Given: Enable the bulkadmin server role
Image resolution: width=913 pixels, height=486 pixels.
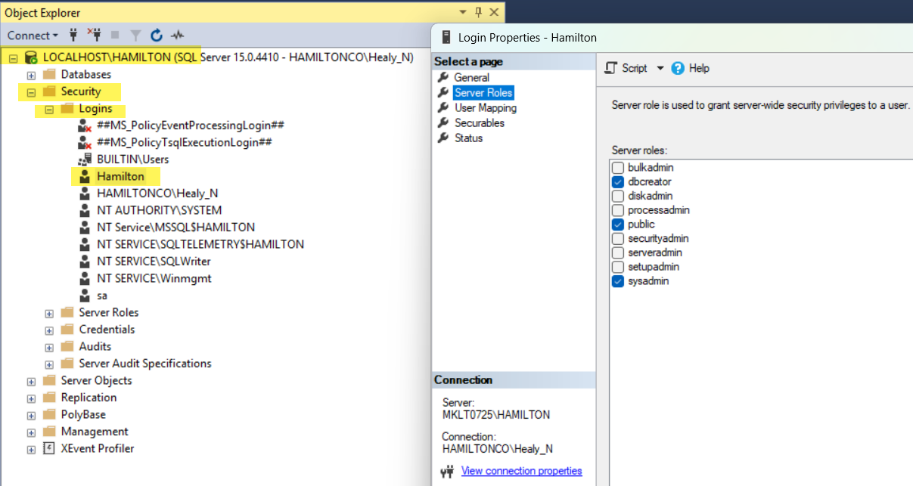Looking at the screenshot, I should click(618, 168).
